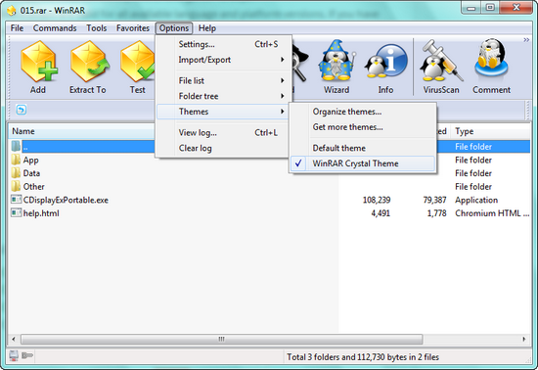Click the size value 4,491
The height and width of the screenshot is (370, 538).
pyautogui.click(x=381, y=213)
